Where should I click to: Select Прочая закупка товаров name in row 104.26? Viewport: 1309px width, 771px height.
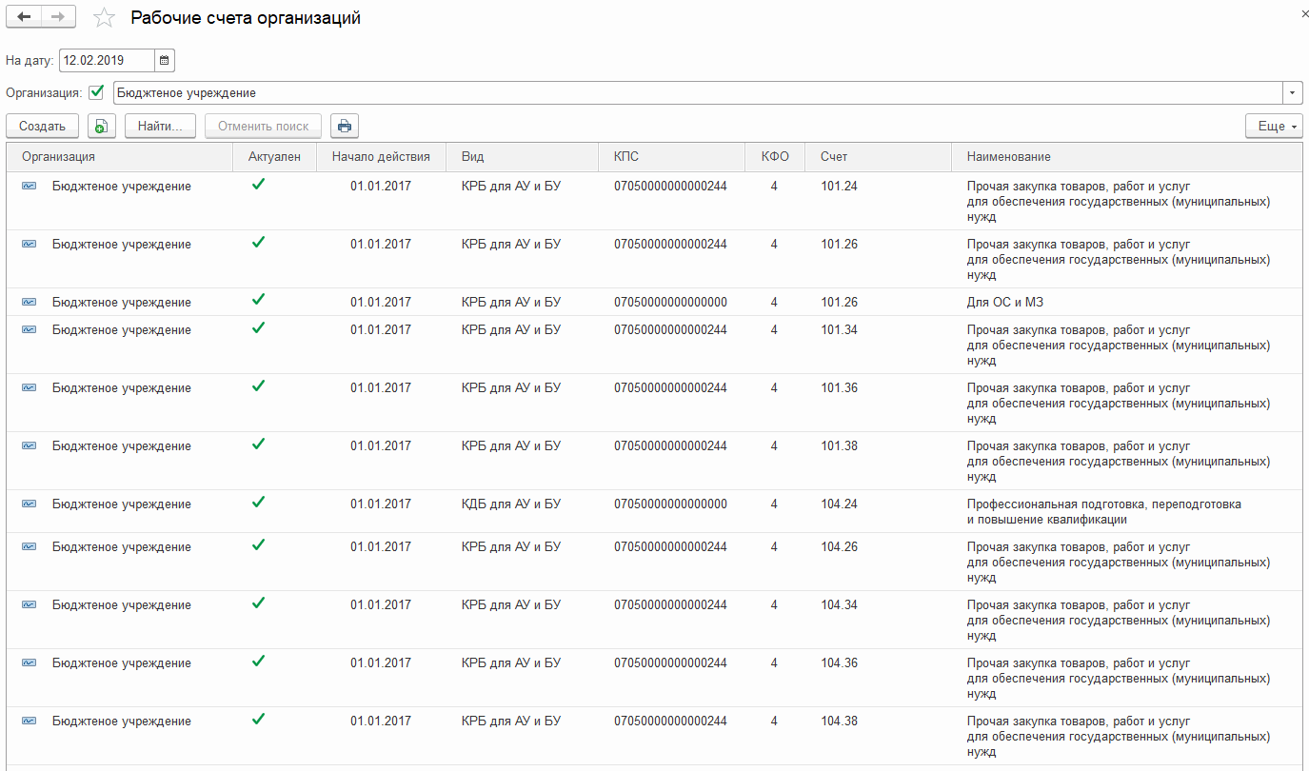coord(1119,563)
